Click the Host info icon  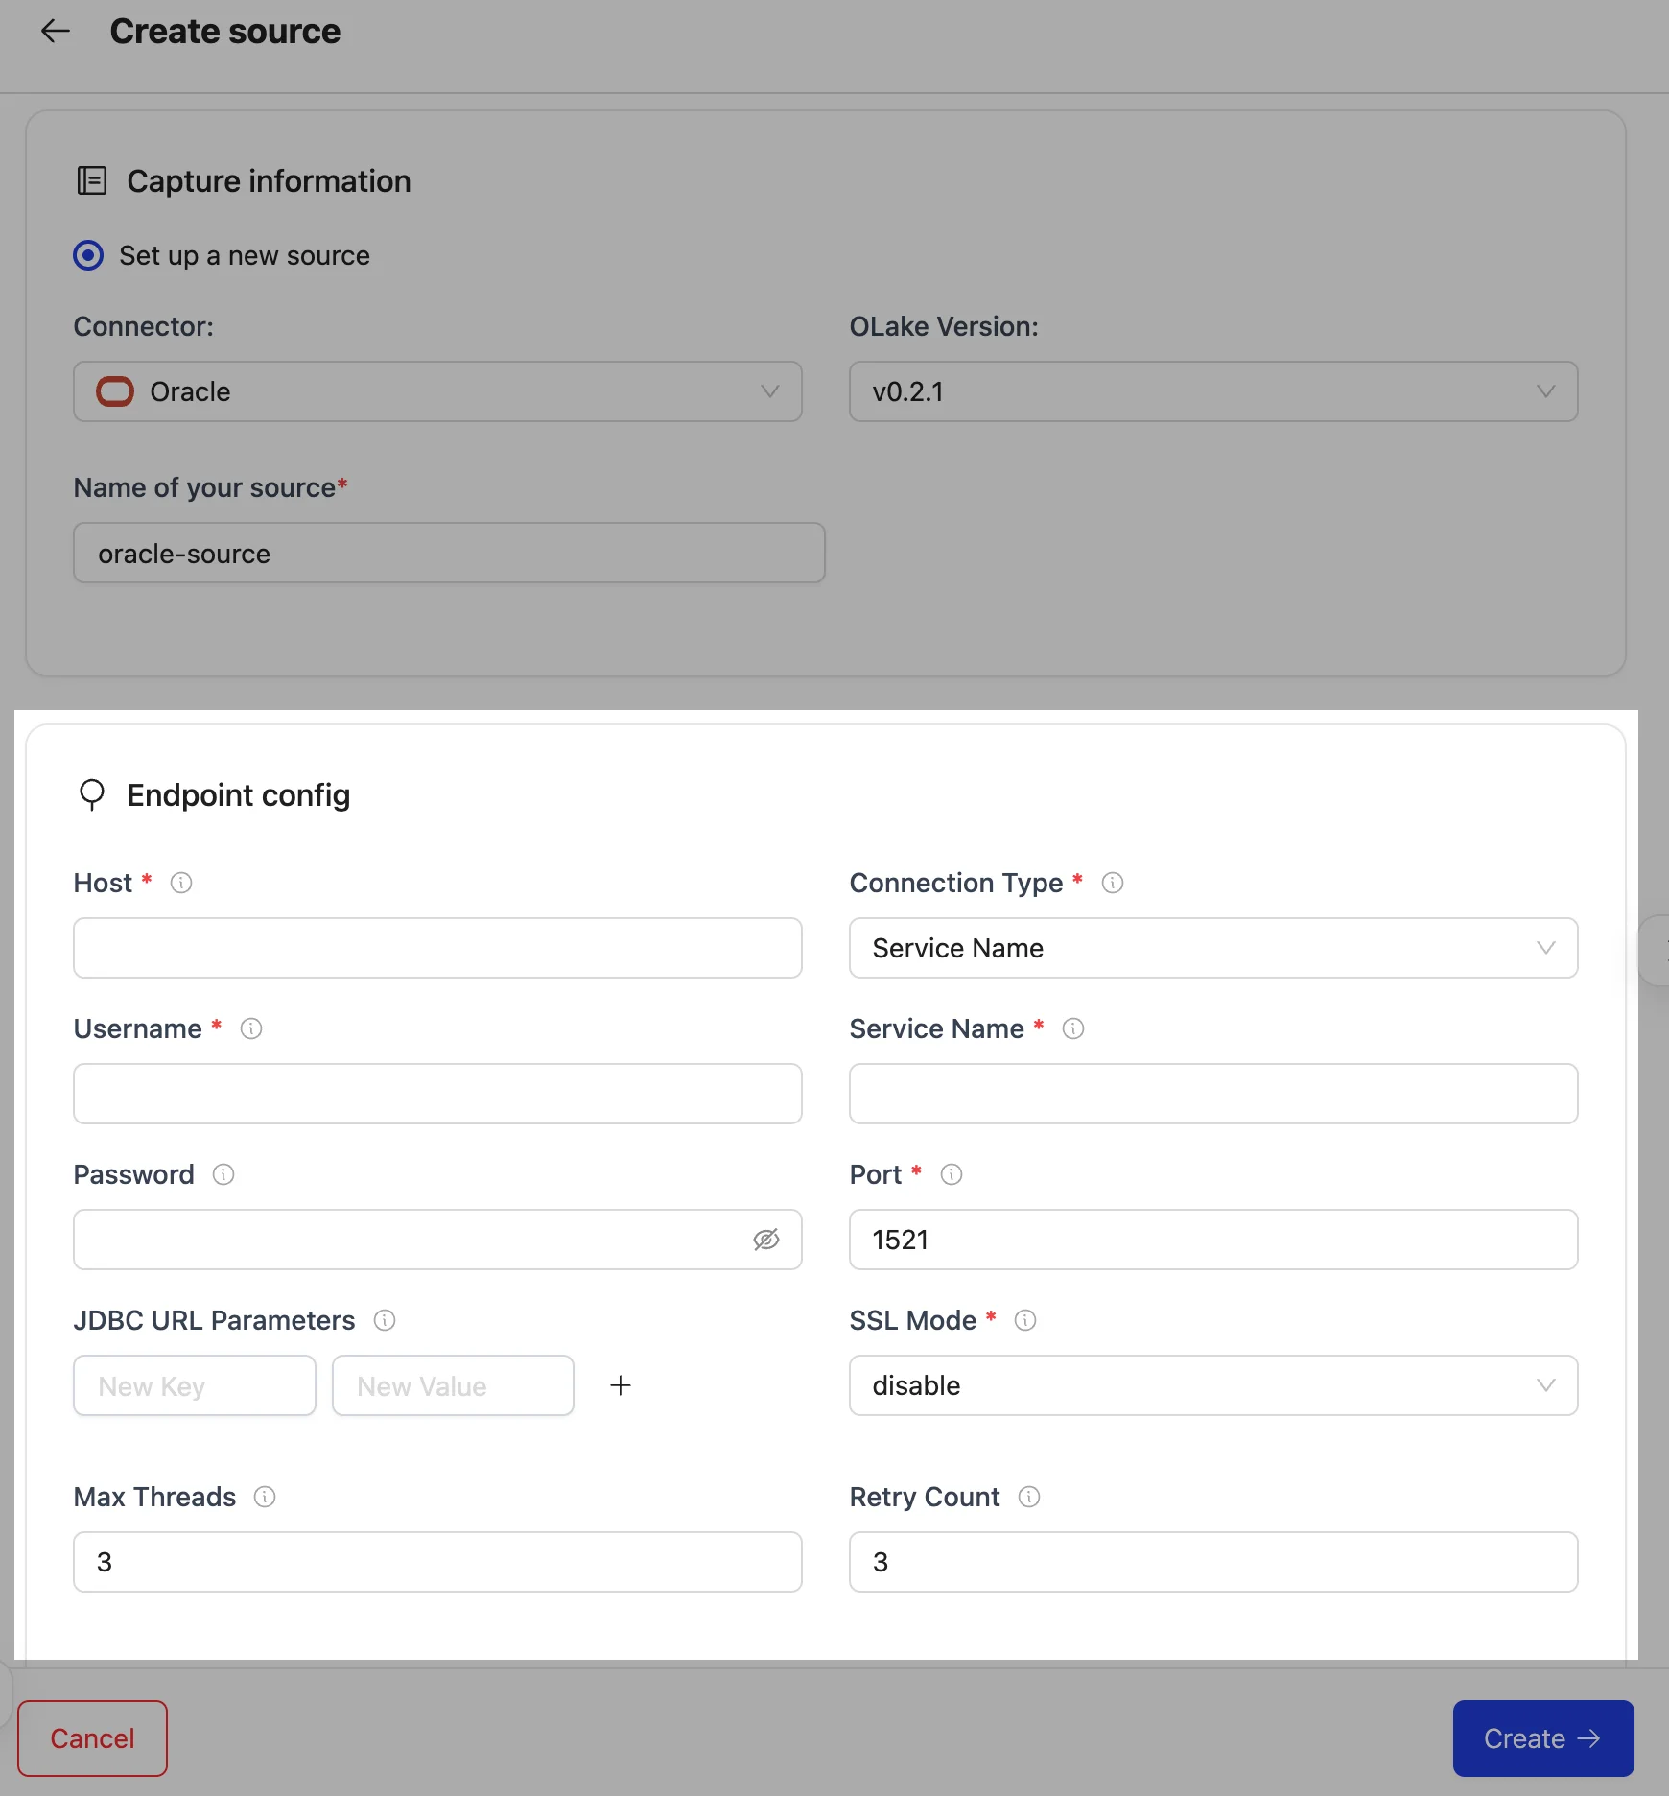(181, 883)
